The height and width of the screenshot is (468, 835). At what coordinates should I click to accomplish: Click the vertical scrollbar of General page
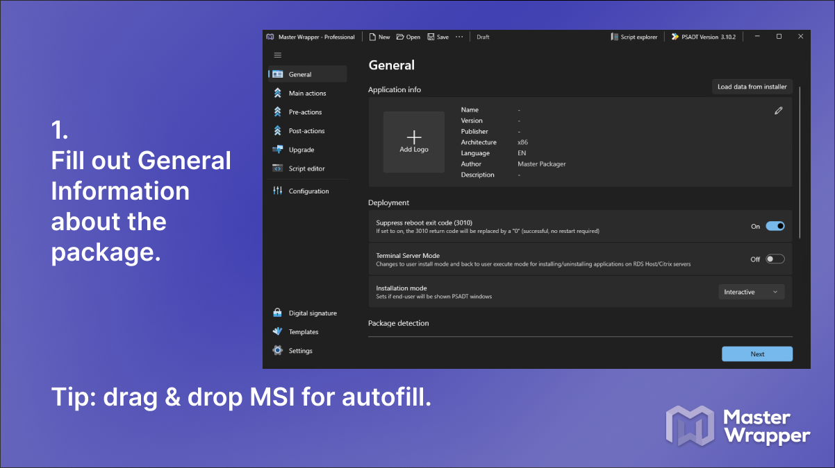pyautogui.click(x=801, y=163)
